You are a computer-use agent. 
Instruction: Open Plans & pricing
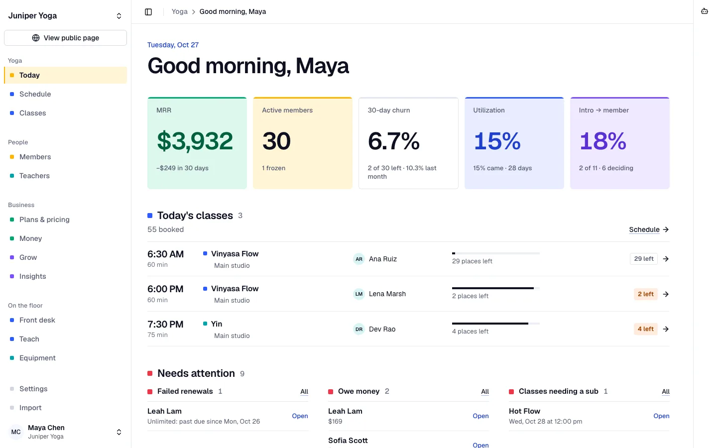click(x=65, y=220)
